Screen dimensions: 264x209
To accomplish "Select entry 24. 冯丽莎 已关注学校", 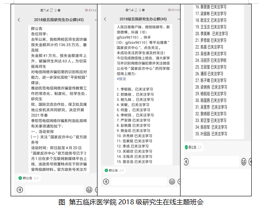I will 211,60.
